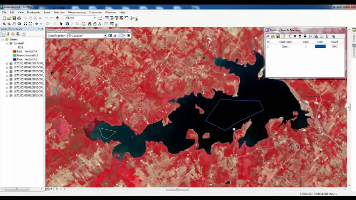
Task: Move training sample down
Action: pyautogui.click(x=305, y=36)
